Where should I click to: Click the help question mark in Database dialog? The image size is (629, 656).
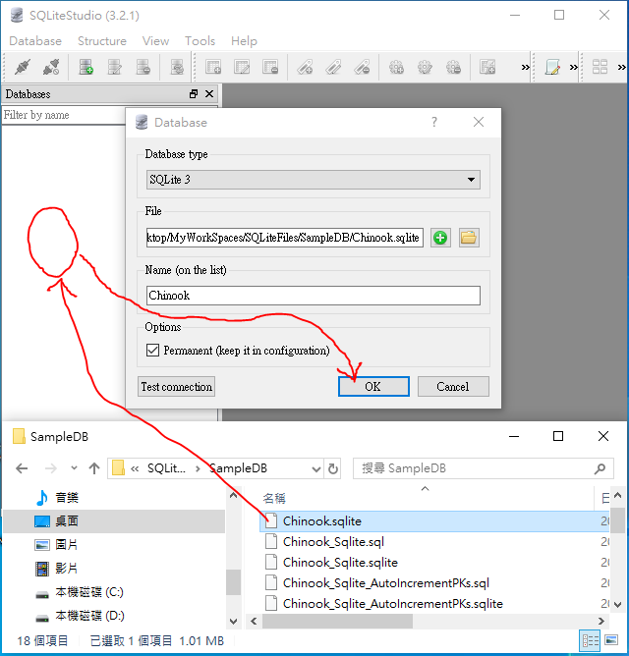(434, 122)
